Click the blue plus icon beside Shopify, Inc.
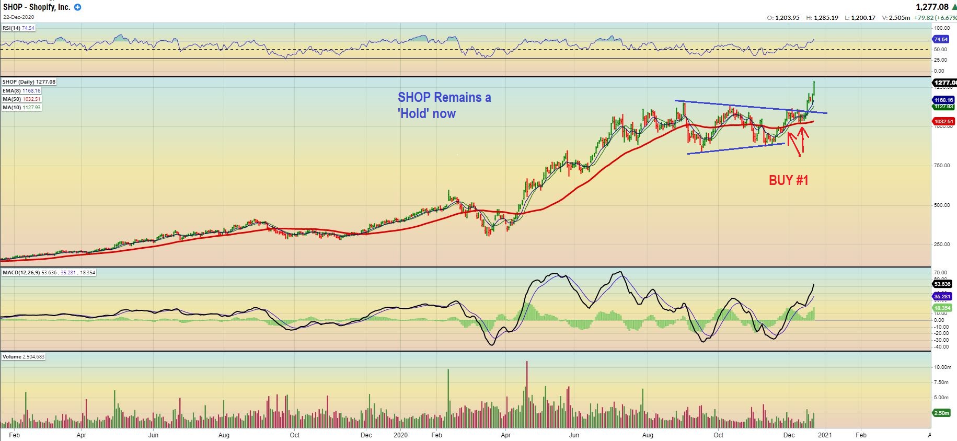 click(78, 7)
